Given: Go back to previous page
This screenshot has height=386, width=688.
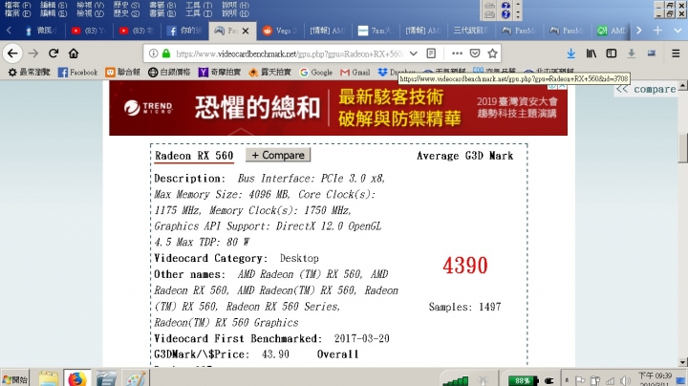Looking at the screenshot, I should (12, 54).
